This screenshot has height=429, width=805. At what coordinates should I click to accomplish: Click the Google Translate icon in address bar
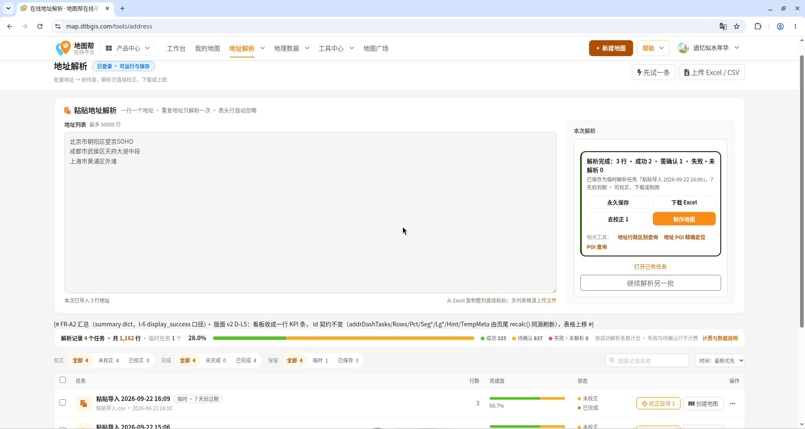point(723,26)
